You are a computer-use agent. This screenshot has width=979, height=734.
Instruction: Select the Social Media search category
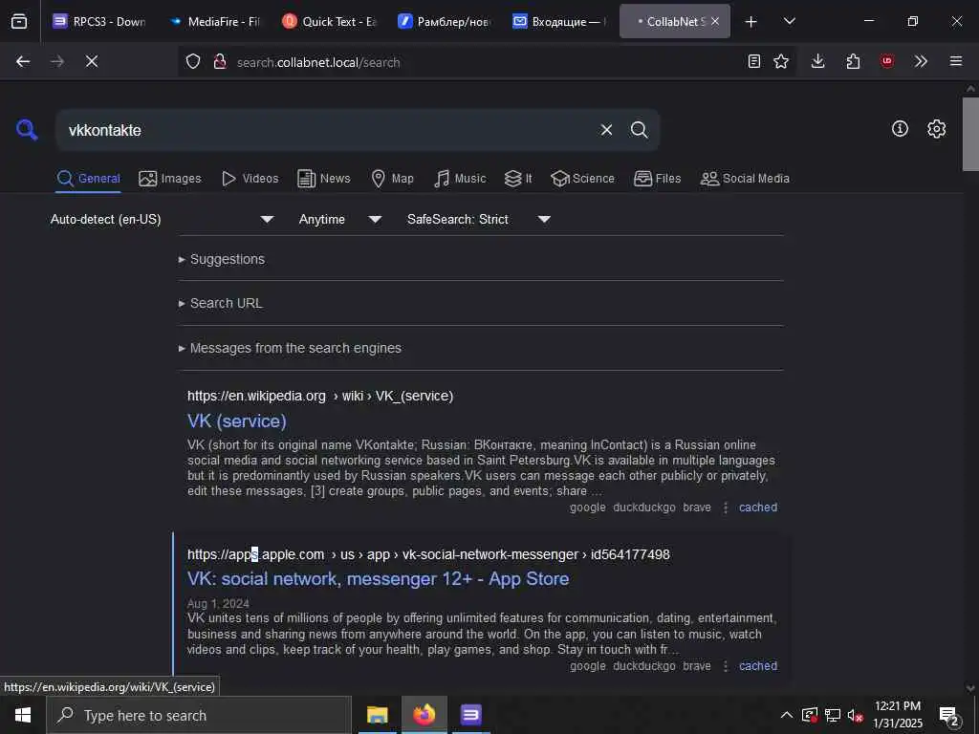[x=745, y=179]
